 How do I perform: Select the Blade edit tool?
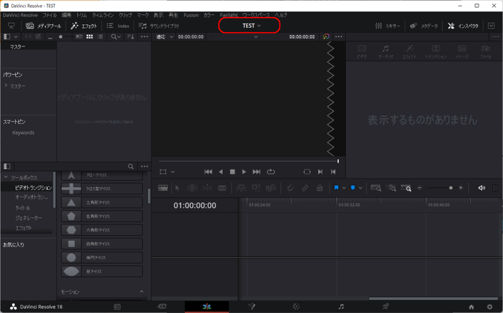[x=222, y=188]
